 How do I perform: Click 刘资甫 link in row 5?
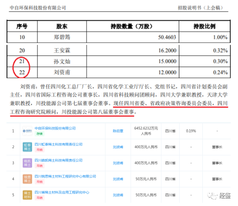click(118, 195)
